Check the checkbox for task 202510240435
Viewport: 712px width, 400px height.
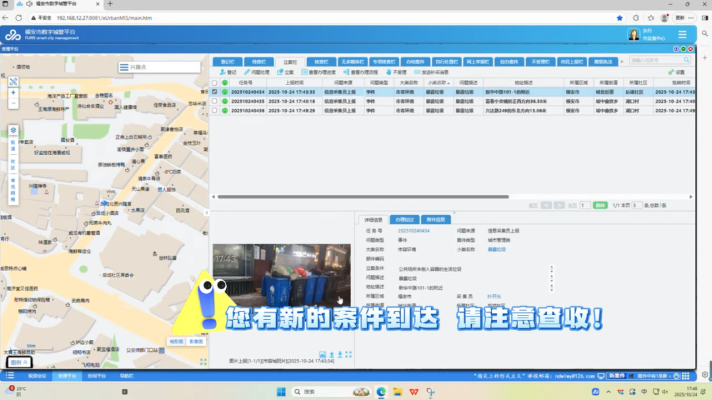click(x=214, y=101)
